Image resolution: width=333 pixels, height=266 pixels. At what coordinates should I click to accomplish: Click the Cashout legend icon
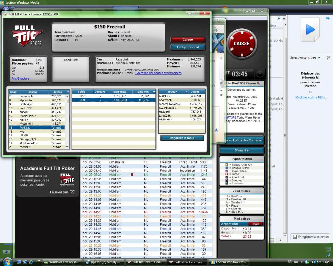[x=227, y=184]
